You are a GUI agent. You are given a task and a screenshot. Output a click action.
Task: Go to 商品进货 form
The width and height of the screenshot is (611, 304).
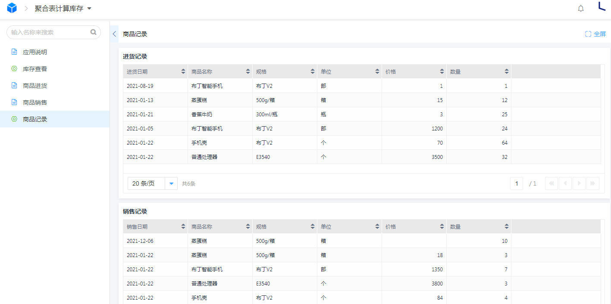(x=34, y=86)
